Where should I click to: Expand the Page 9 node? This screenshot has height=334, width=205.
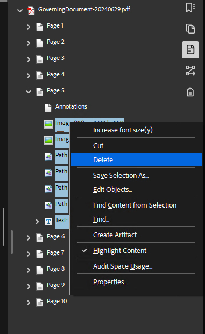coord(29,286)
